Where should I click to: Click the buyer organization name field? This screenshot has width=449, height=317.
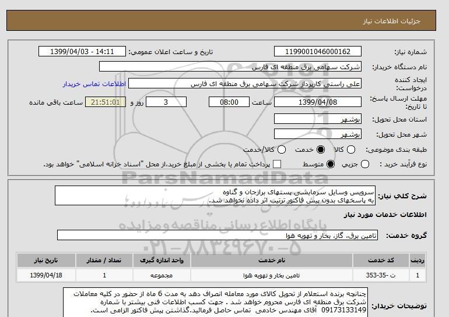coord(230,66)
